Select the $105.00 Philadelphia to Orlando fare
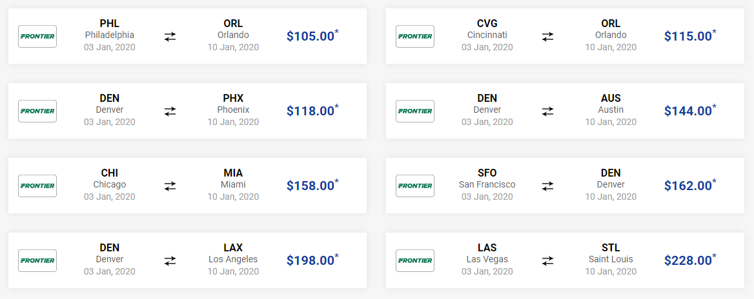Screen dimensions: 754x299 coord(312,36)
